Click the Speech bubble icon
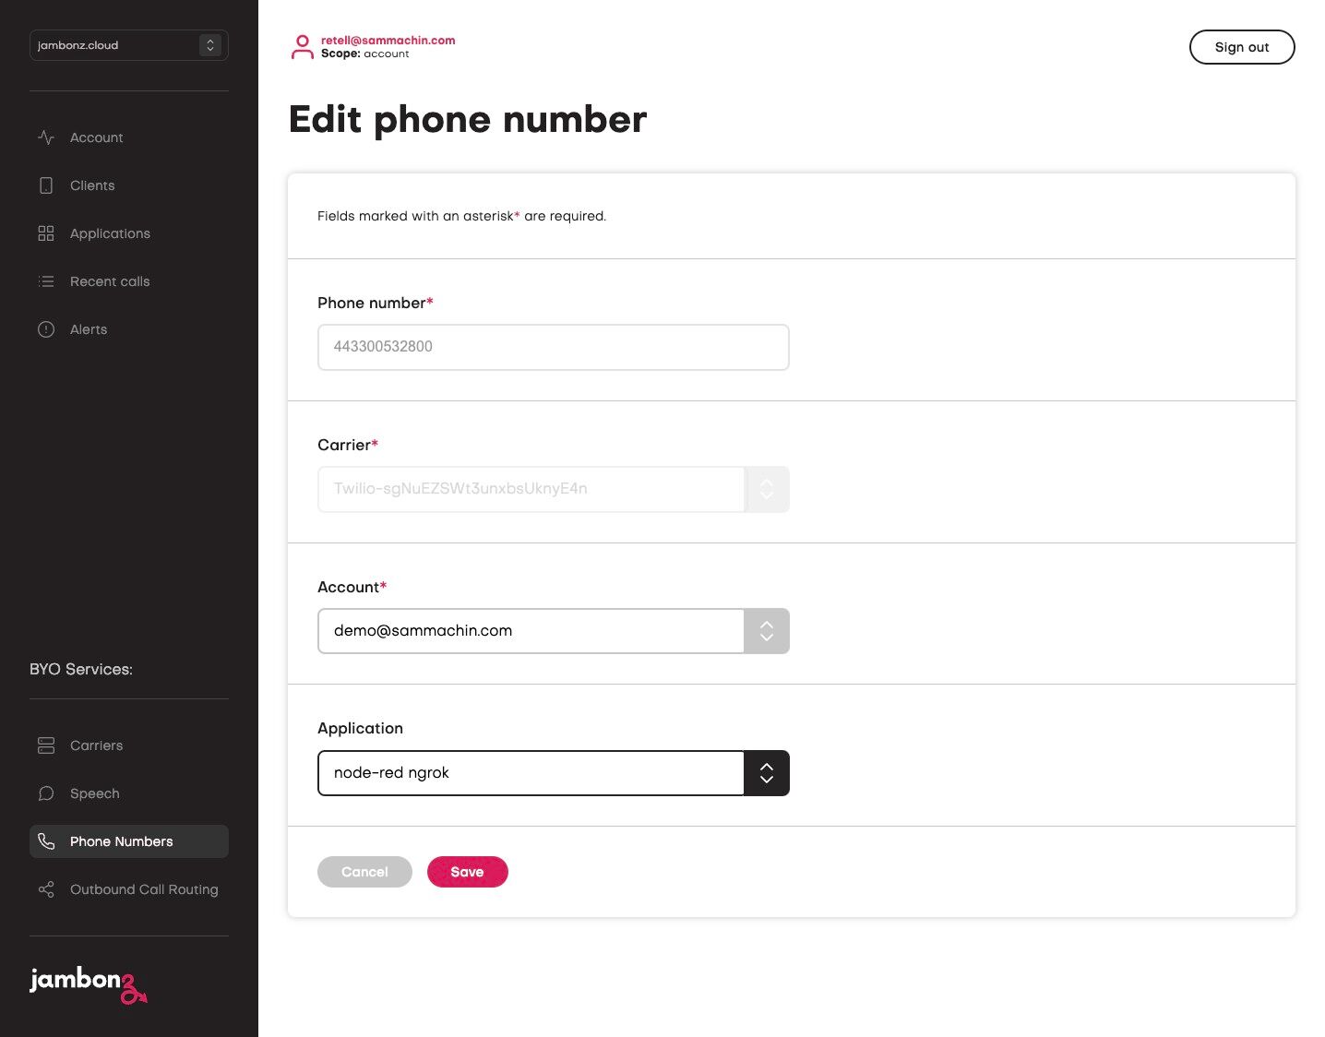This screenshot has width=1325, height=1037. tap(46, 793)
